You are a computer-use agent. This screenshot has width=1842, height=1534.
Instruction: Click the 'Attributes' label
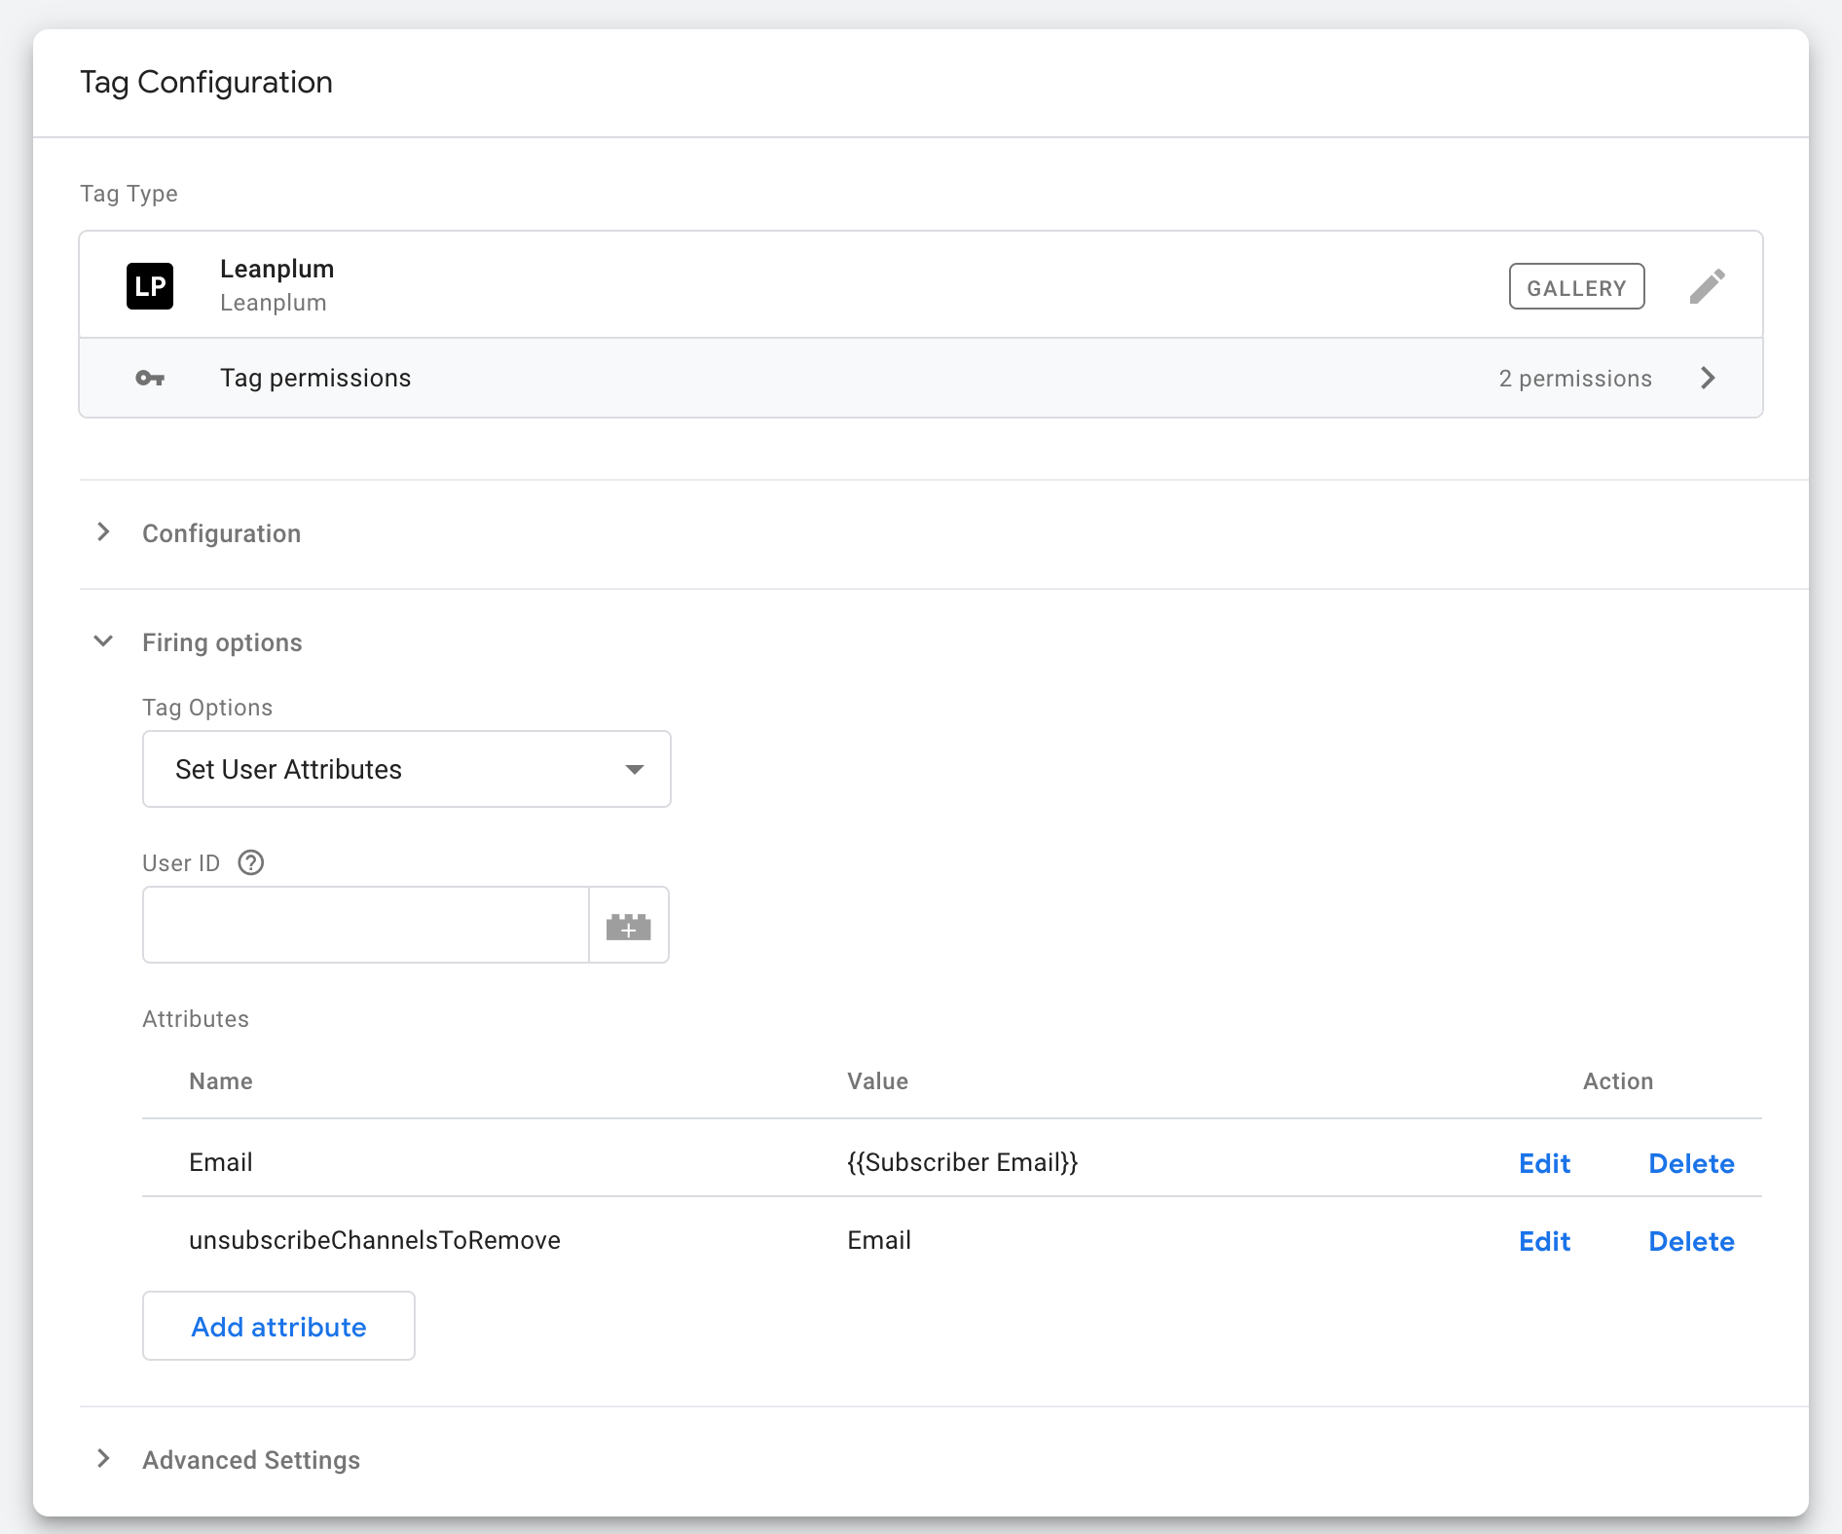(x=196, y=1019)
